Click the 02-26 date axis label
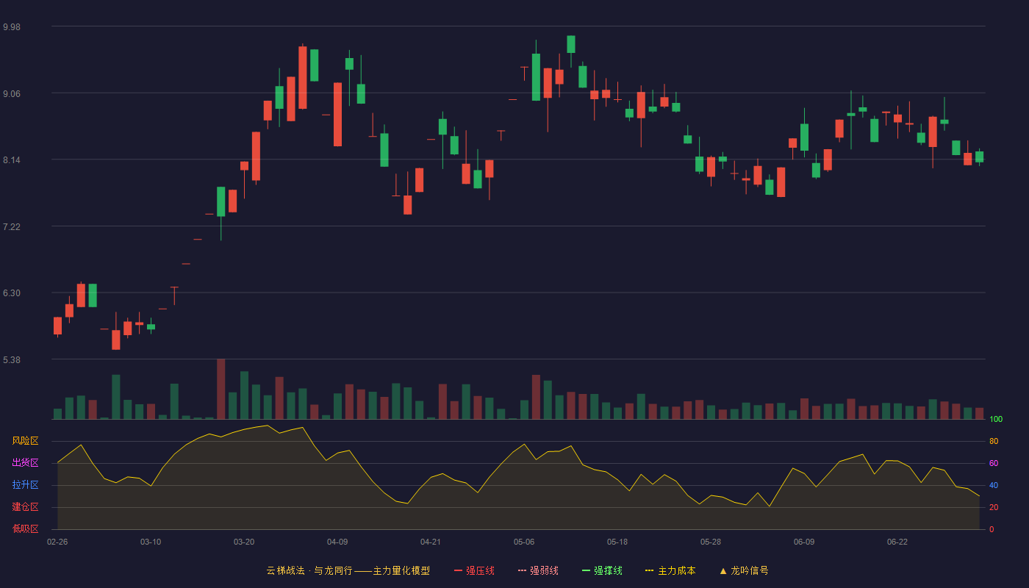Screen dimensions: 1029x588 point(57,542)
